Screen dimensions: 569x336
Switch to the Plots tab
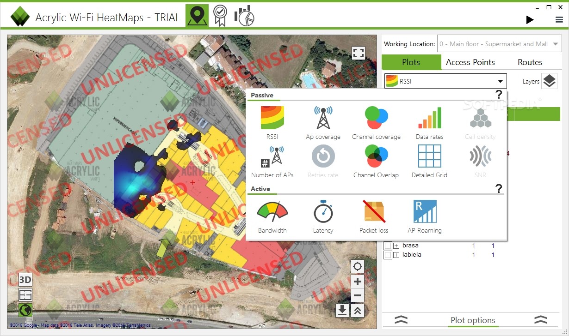click(x=411, y=62)
